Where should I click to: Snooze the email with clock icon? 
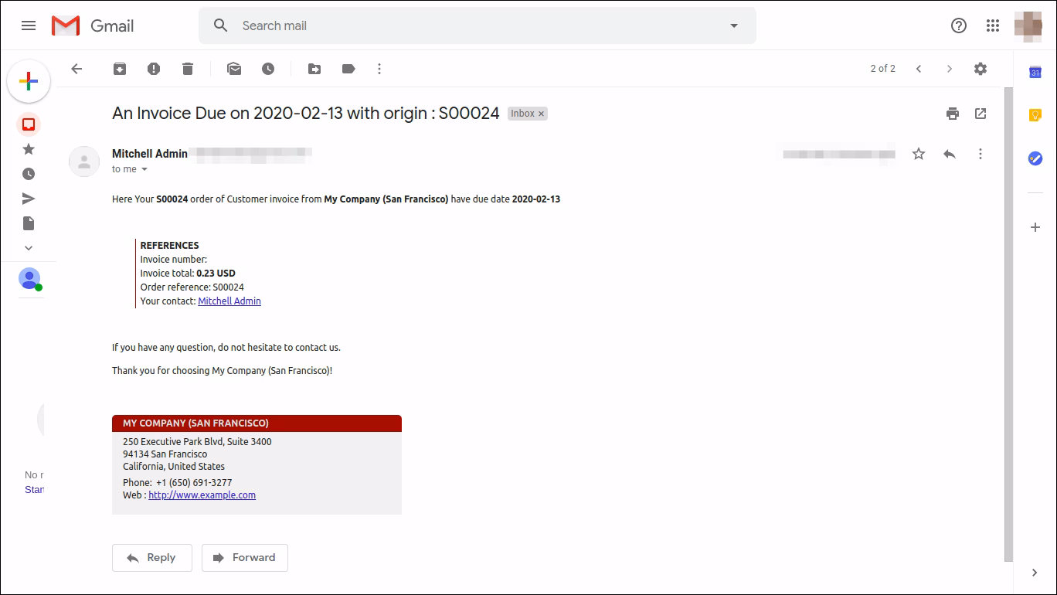pyautogui.click(x=268, y=69)
